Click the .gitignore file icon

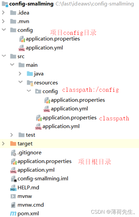pos(14,153)
